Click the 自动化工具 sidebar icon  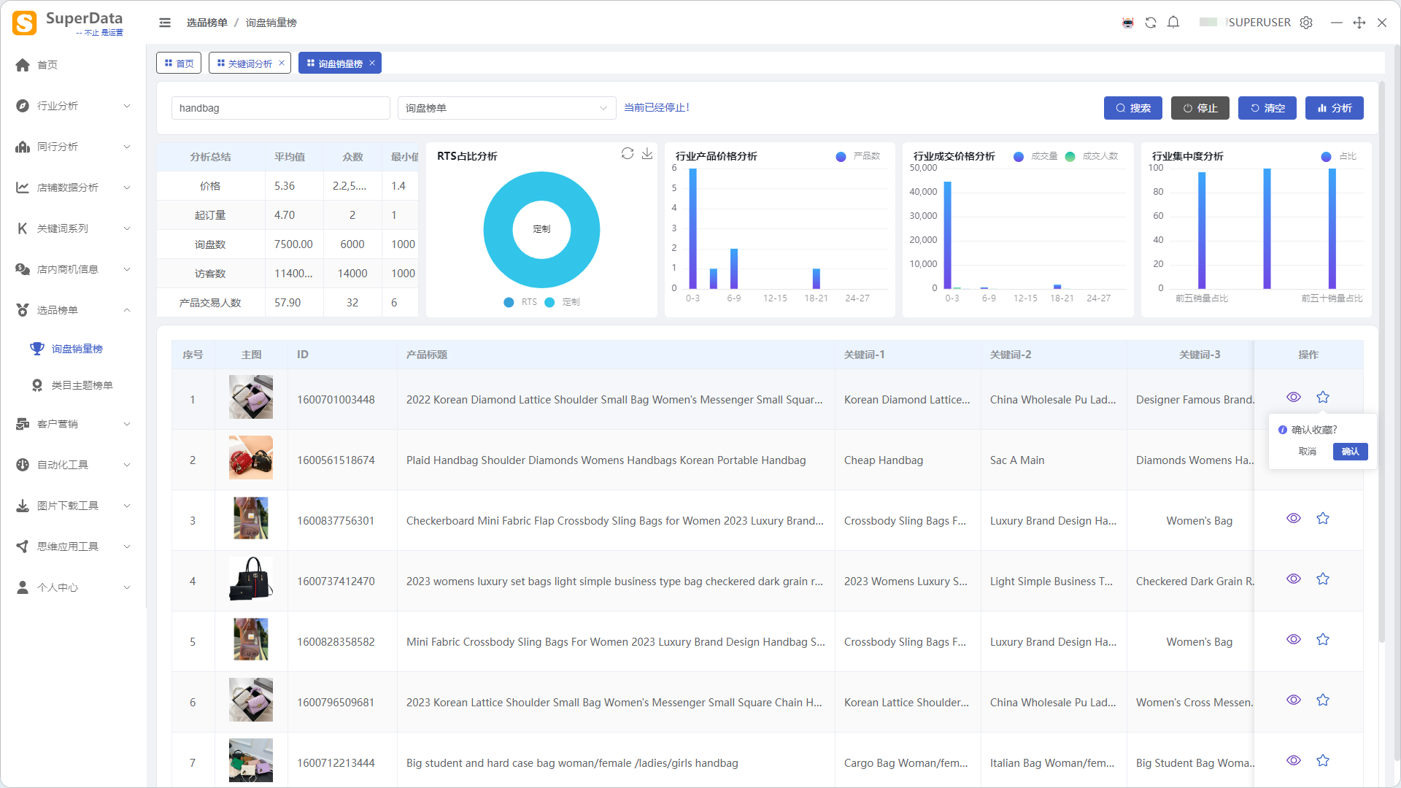click(23, 465)
